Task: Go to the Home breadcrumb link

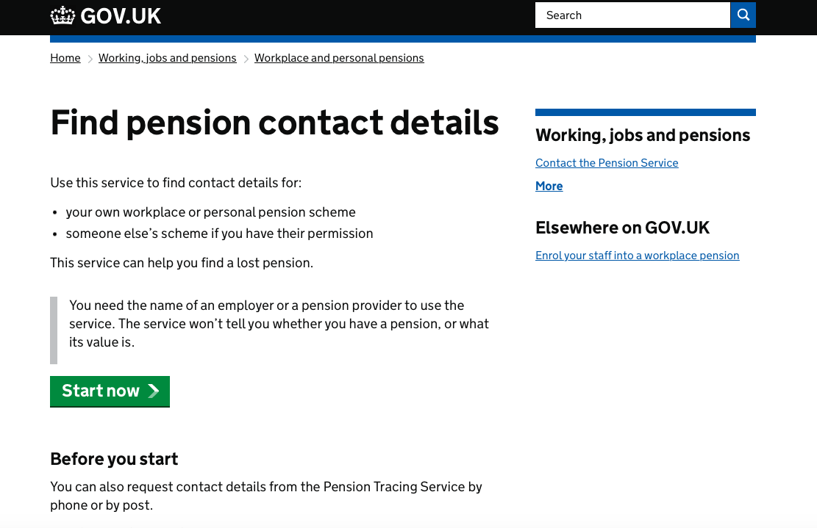Action: tap(65, 58)
